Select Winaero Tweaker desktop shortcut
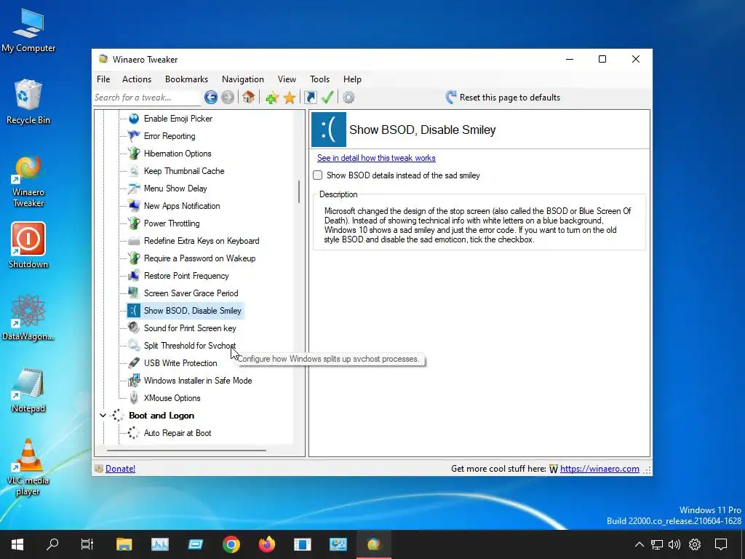745x559 pixels. [28, 181]
